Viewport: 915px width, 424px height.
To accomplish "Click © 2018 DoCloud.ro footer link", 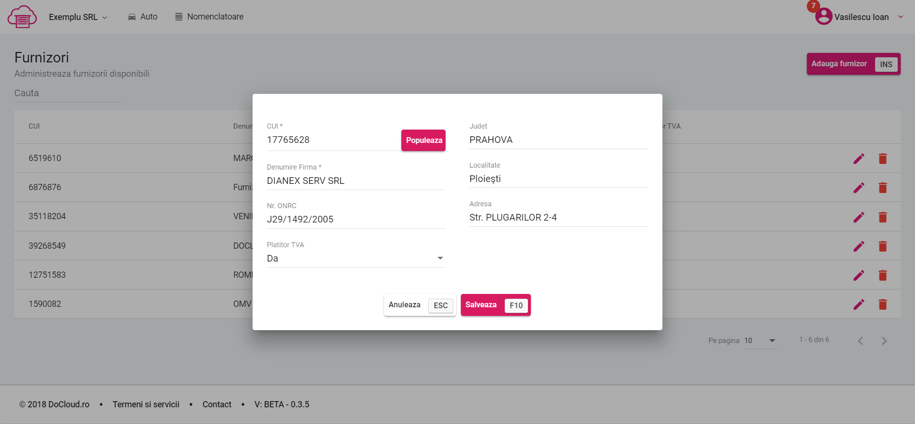I will pyautogui.click(x=54, y=404).
